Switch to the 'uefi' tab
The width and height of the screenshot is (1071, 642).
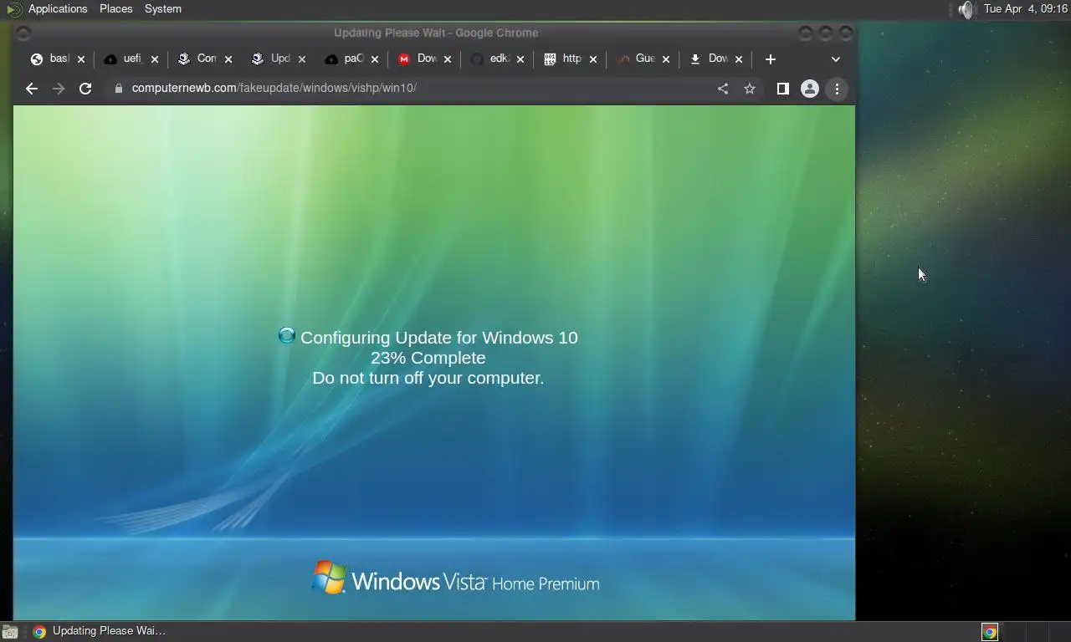click(x=132, y=59)
